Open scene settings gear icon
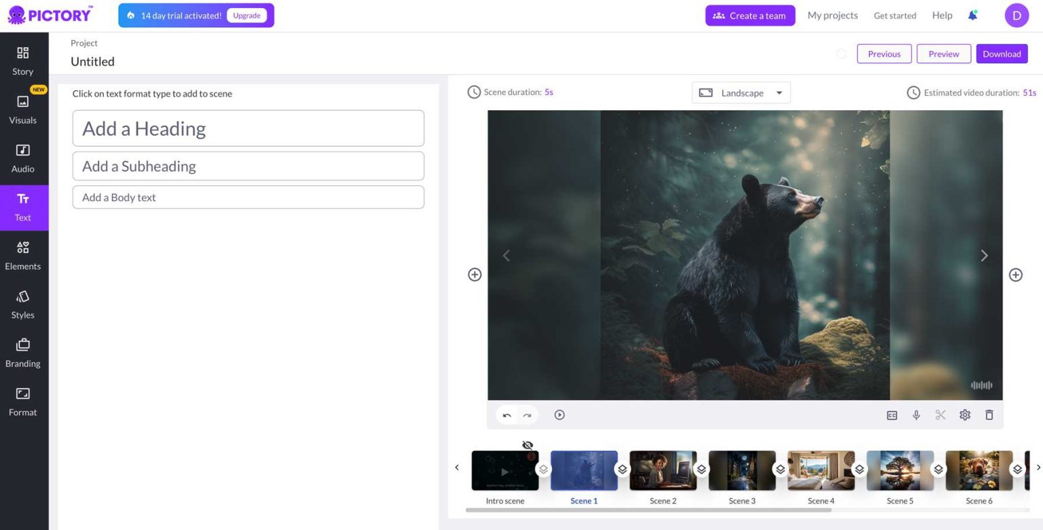 coord(965,415)
